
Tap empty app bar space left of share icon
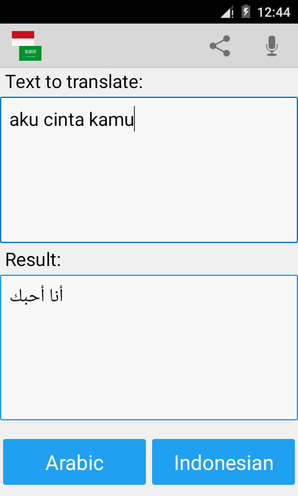124,46
